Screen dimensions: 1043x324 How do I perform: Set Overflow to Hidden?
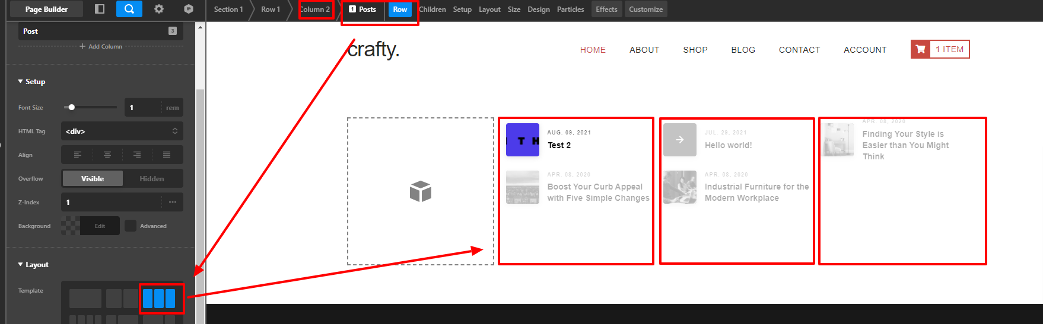[152, 178]
